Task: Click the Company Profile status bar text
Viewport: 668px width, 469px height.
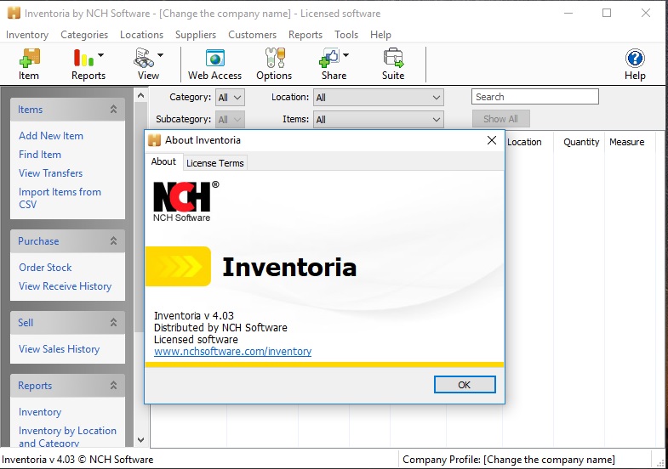Action: [x=509, y=460]
